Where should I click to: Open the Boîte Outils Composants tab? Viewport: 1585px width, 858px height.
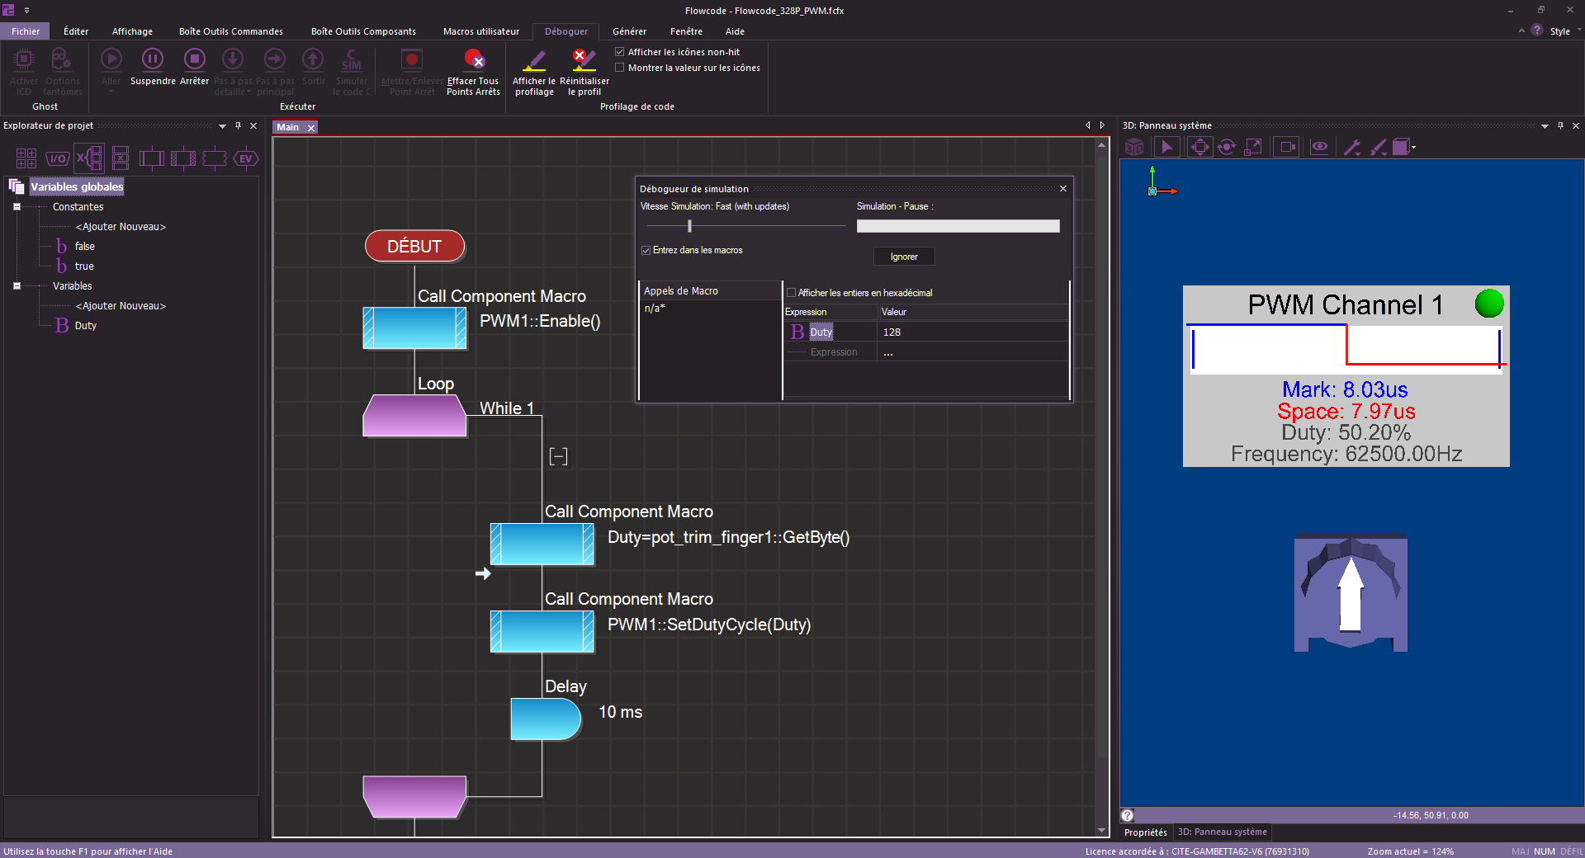[363, 31]
